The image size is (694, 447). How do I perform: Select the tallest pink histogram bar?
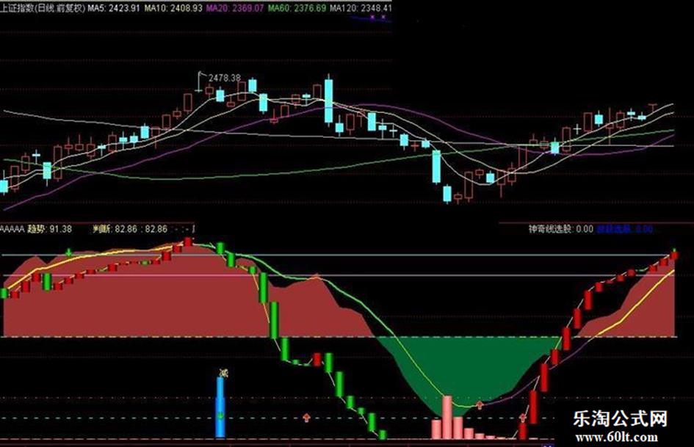click(x=447, y=418)
